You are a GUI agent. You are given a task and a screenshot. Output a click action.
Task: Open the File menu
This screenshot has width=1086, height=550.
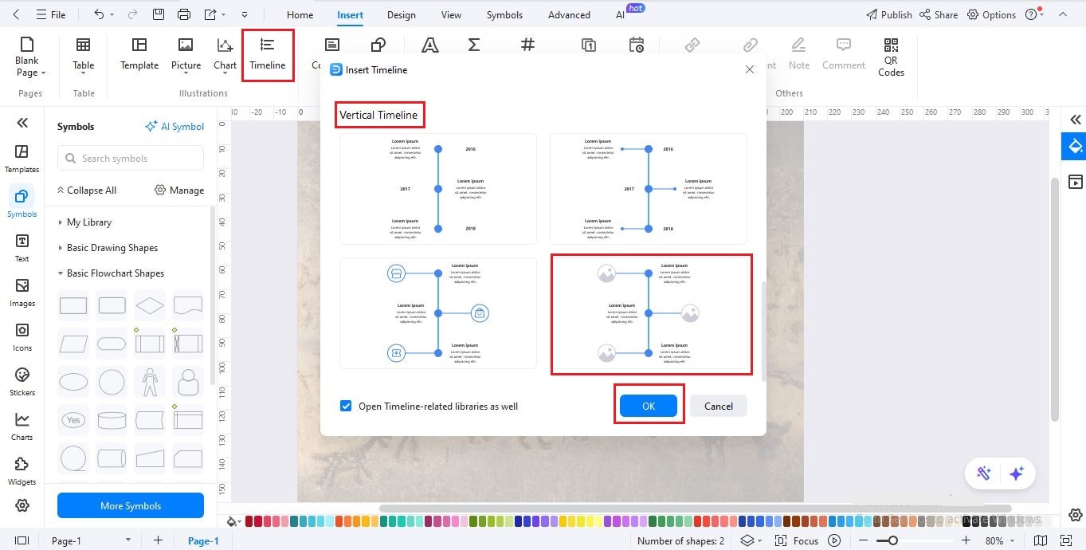tap(52, 14)
